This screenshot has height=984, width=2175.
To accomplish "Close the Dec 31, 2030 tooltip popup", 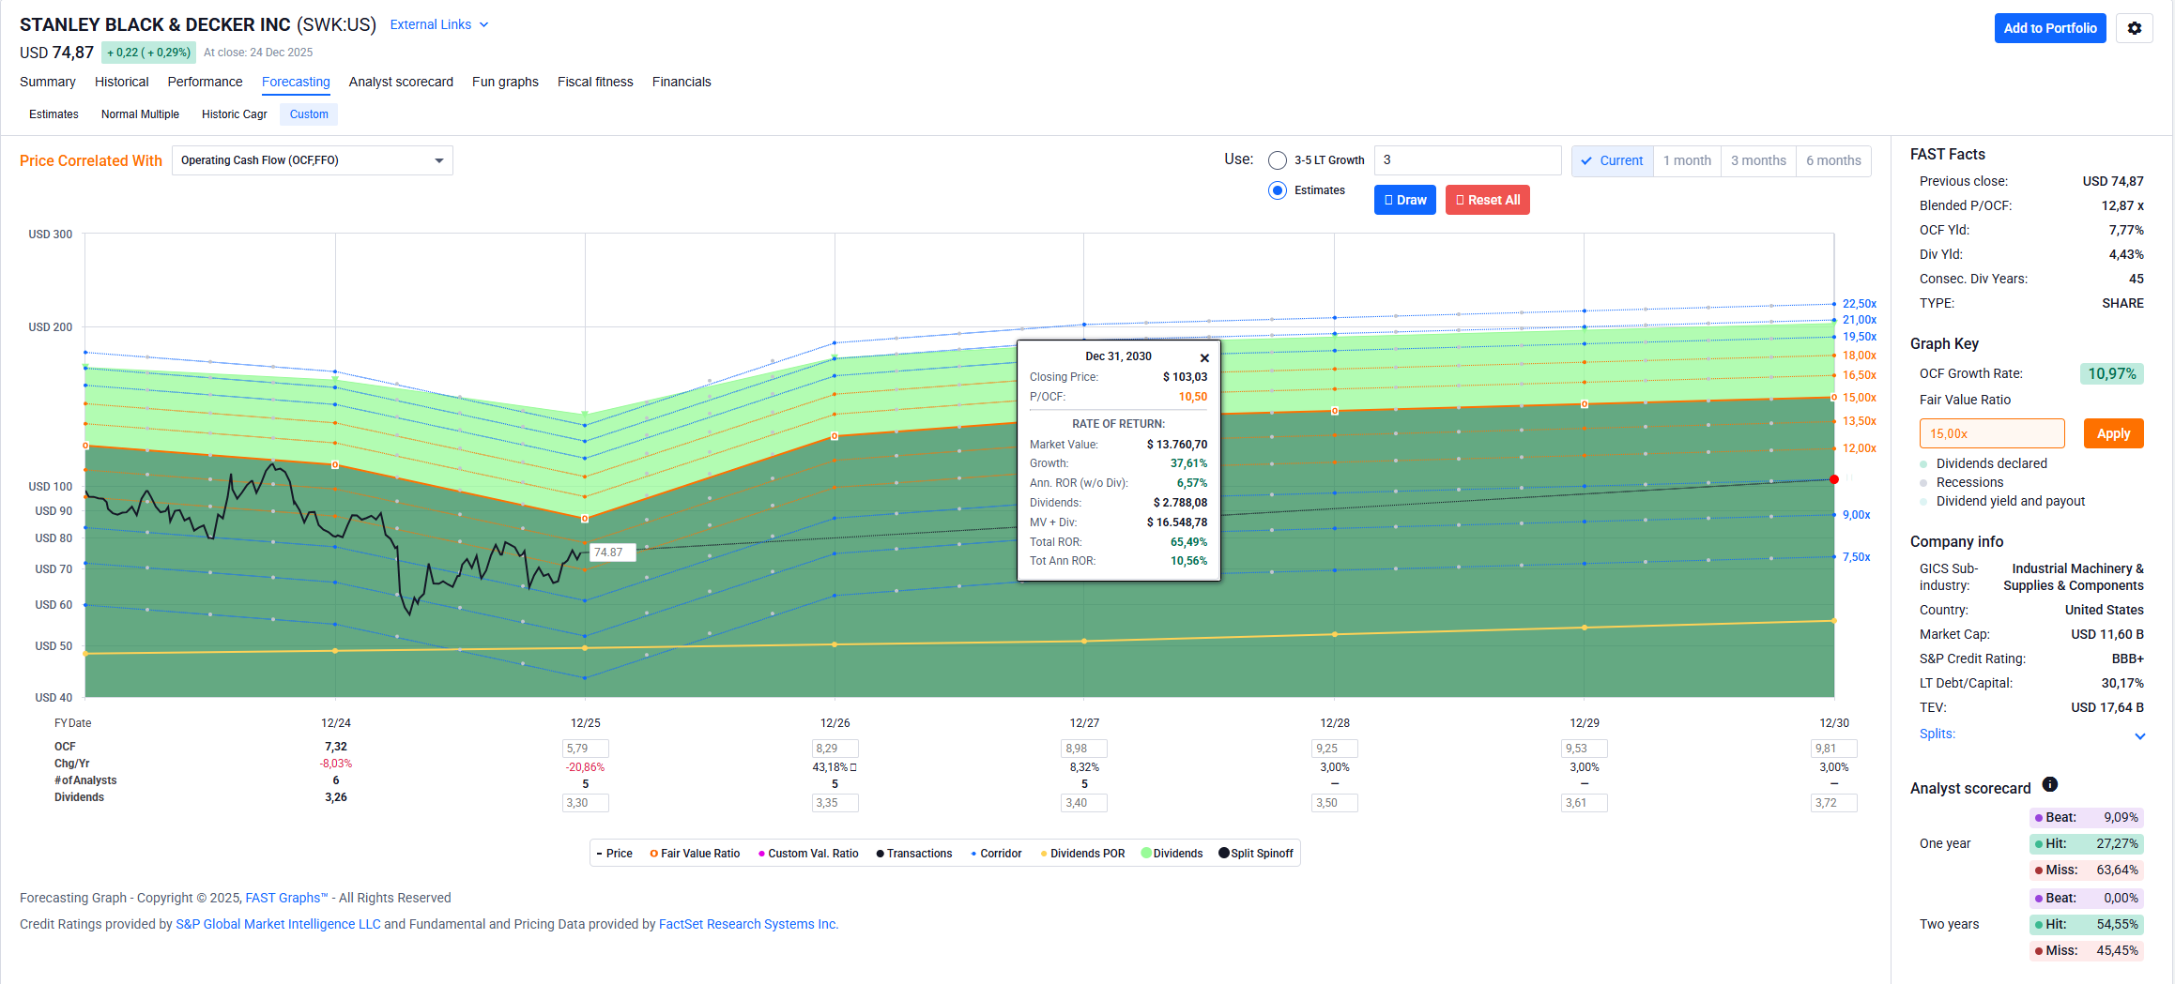I will point(1204,358).
